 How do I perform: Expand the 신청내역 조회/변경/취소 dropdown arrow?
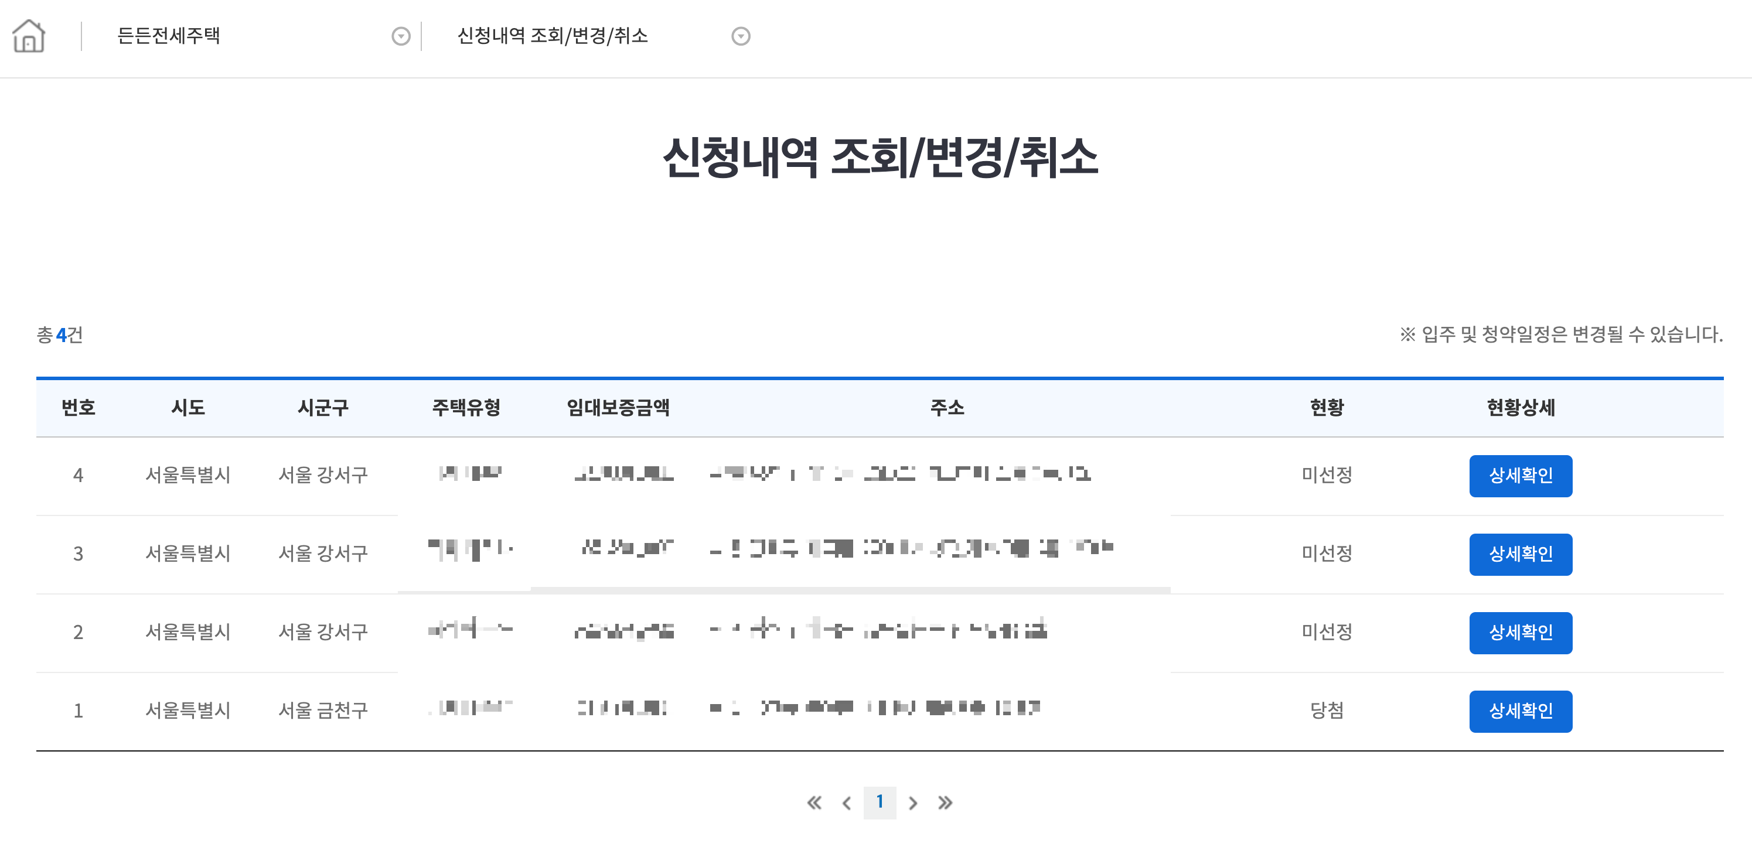740,36
